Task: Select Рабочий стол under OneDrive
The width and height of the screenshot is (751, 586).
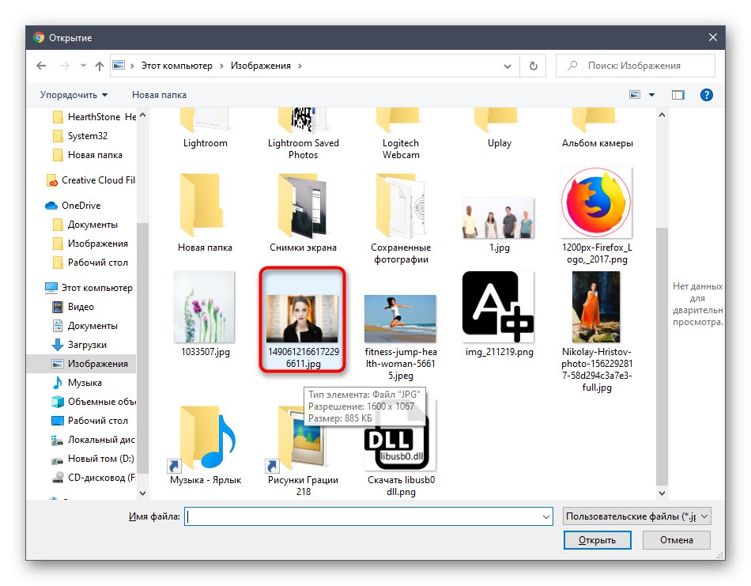Action: pos(91,263)
